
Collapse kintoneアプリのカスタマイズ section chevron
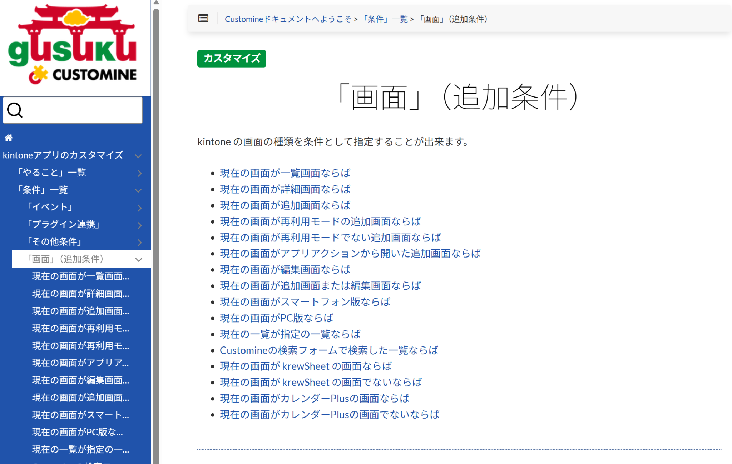138,156
